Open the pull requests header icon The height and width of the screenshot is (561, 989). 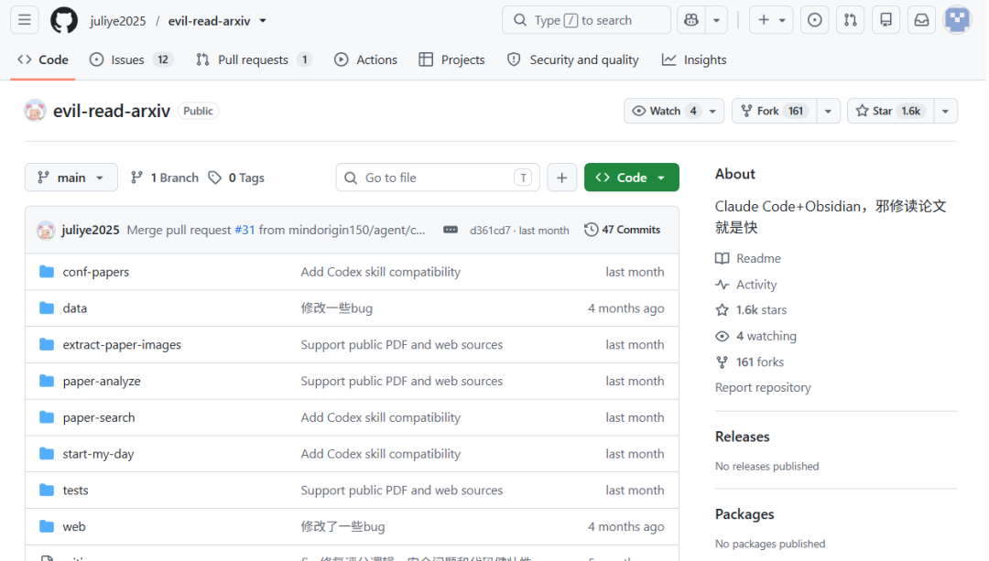click(850, 20)
